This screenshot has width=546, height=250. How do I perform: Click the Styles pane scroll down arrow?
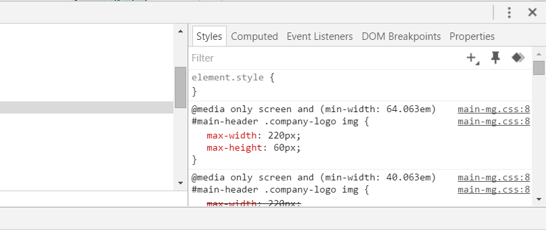click(539, 199)
